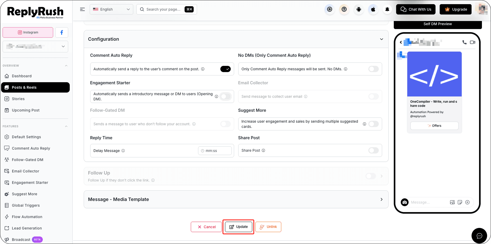The height and width of the screenshot is (244, 491).
Task: Collapse the Overview sidebar group
Action: pos(66,66)
